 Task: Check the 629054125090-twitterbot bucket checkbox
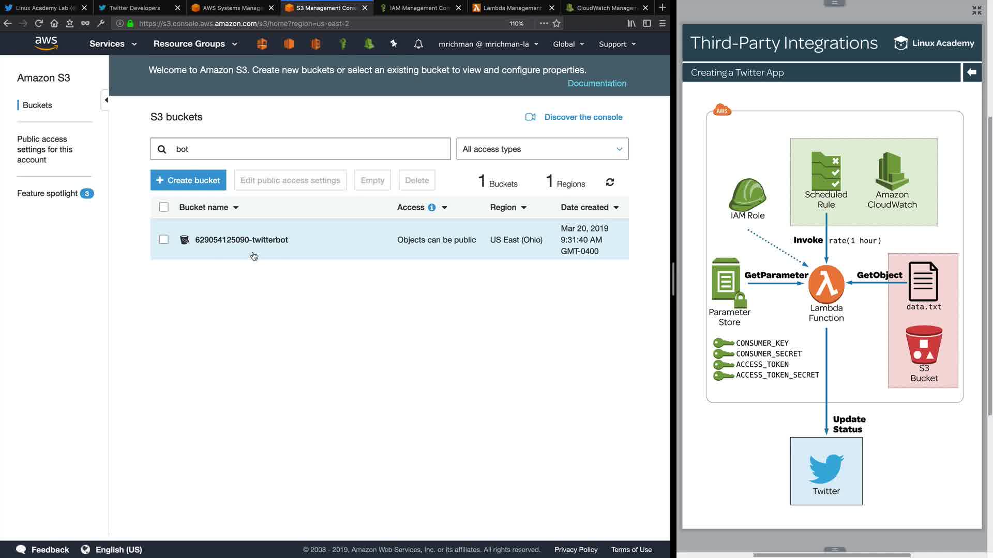(x=164, y=239)
